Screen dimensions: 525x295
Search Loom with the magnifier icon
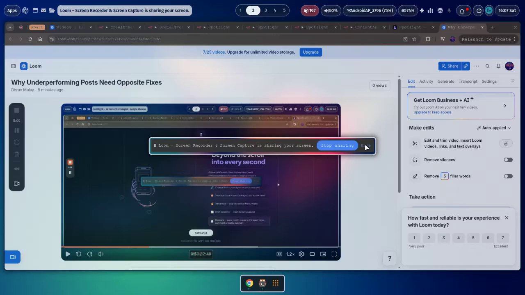click(x=487, y=66)
